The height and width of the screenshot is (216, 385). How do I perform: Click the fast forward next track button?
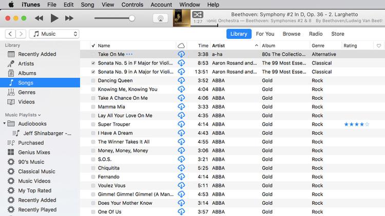[x=69, y=18]
